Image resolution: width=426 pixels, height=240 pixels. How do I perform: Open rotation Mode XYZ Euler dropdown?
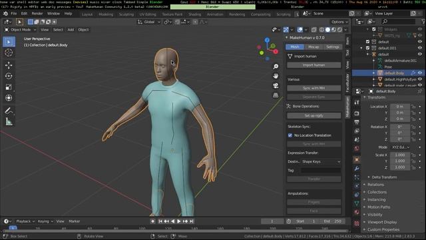tap(401, 147)
